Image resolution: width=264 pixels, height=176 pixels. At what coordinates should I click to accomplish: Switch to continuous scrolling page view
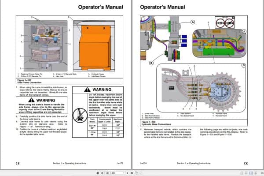246,173
